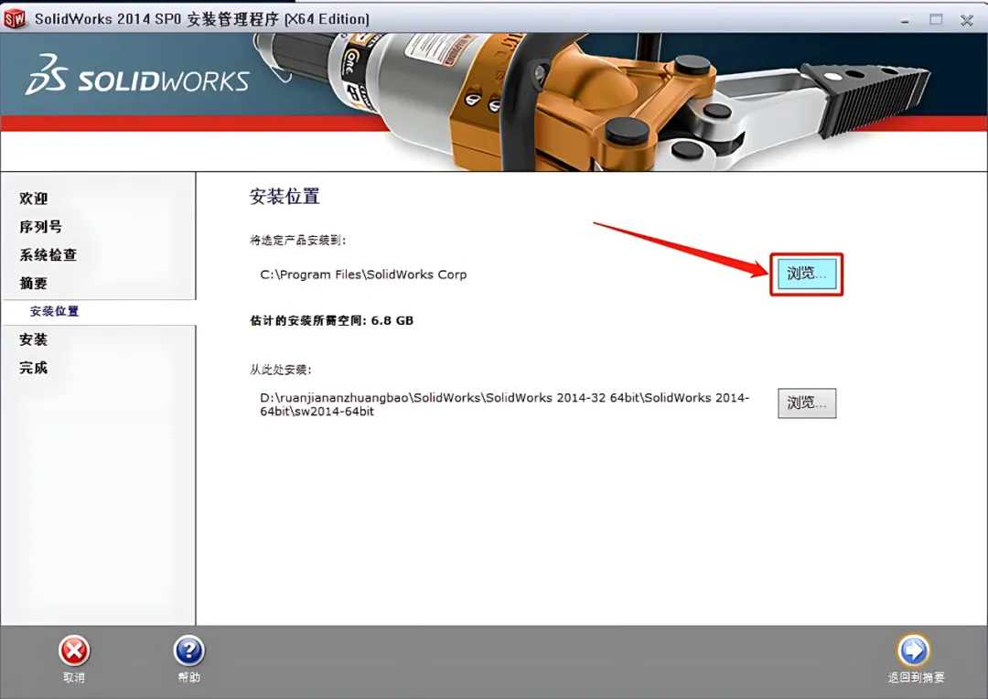Select the 系统检查 step in the sidebar
The width and height of the screenshot is (988, 699).
48,255
